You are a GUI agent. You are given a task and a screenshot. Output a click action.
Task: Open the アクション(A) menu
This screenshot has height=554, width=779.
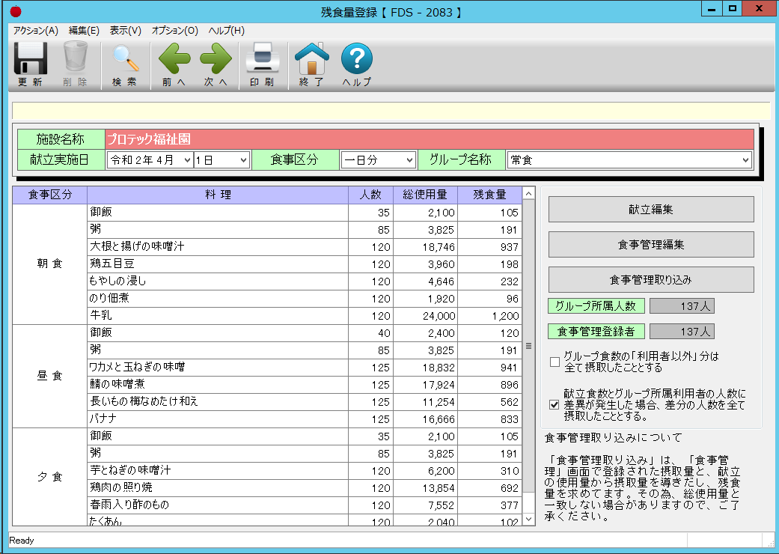click(x=35, y=31)
